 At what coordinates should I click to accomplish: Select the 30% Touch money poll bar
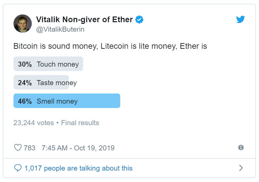tap(48, 64)
